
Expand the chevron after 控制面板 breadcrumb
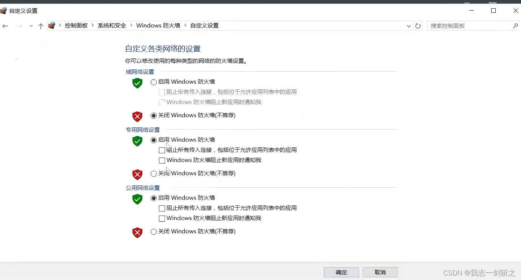[x=93, y=26]
